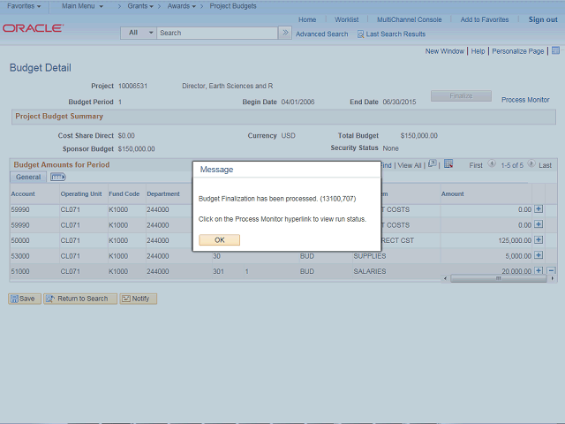The image size is (565, 424).
Task: Click the Oracle logo
Action: [34, 28]
